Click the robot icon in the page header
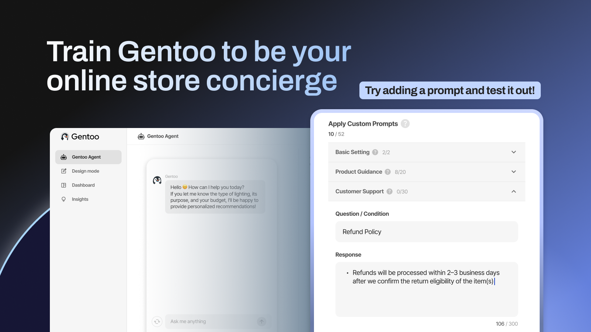This screenshot has width=591, height=332. (141, 136)
